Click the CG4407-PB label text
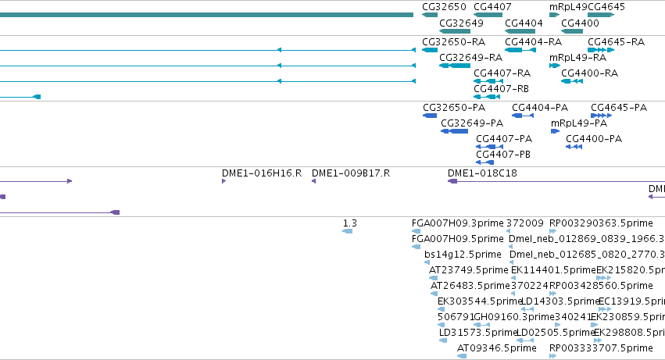665x360 pixels. [x=503, y=155]
